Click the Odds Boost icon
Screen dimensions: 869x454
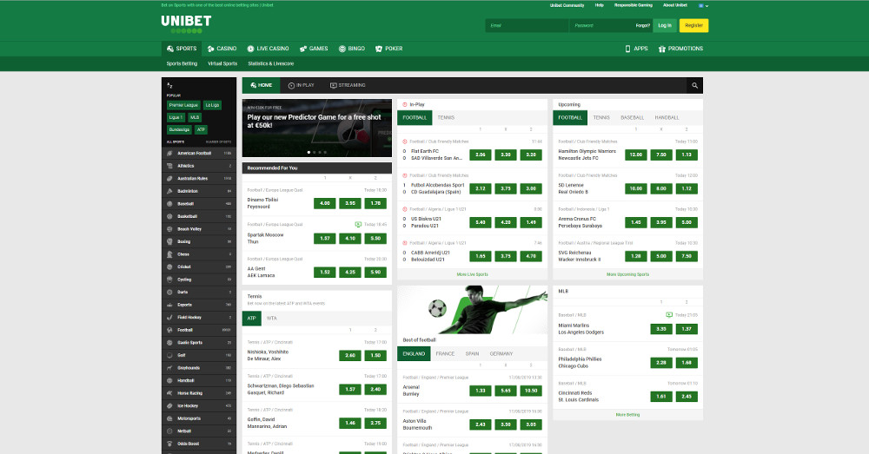point(170,444)
